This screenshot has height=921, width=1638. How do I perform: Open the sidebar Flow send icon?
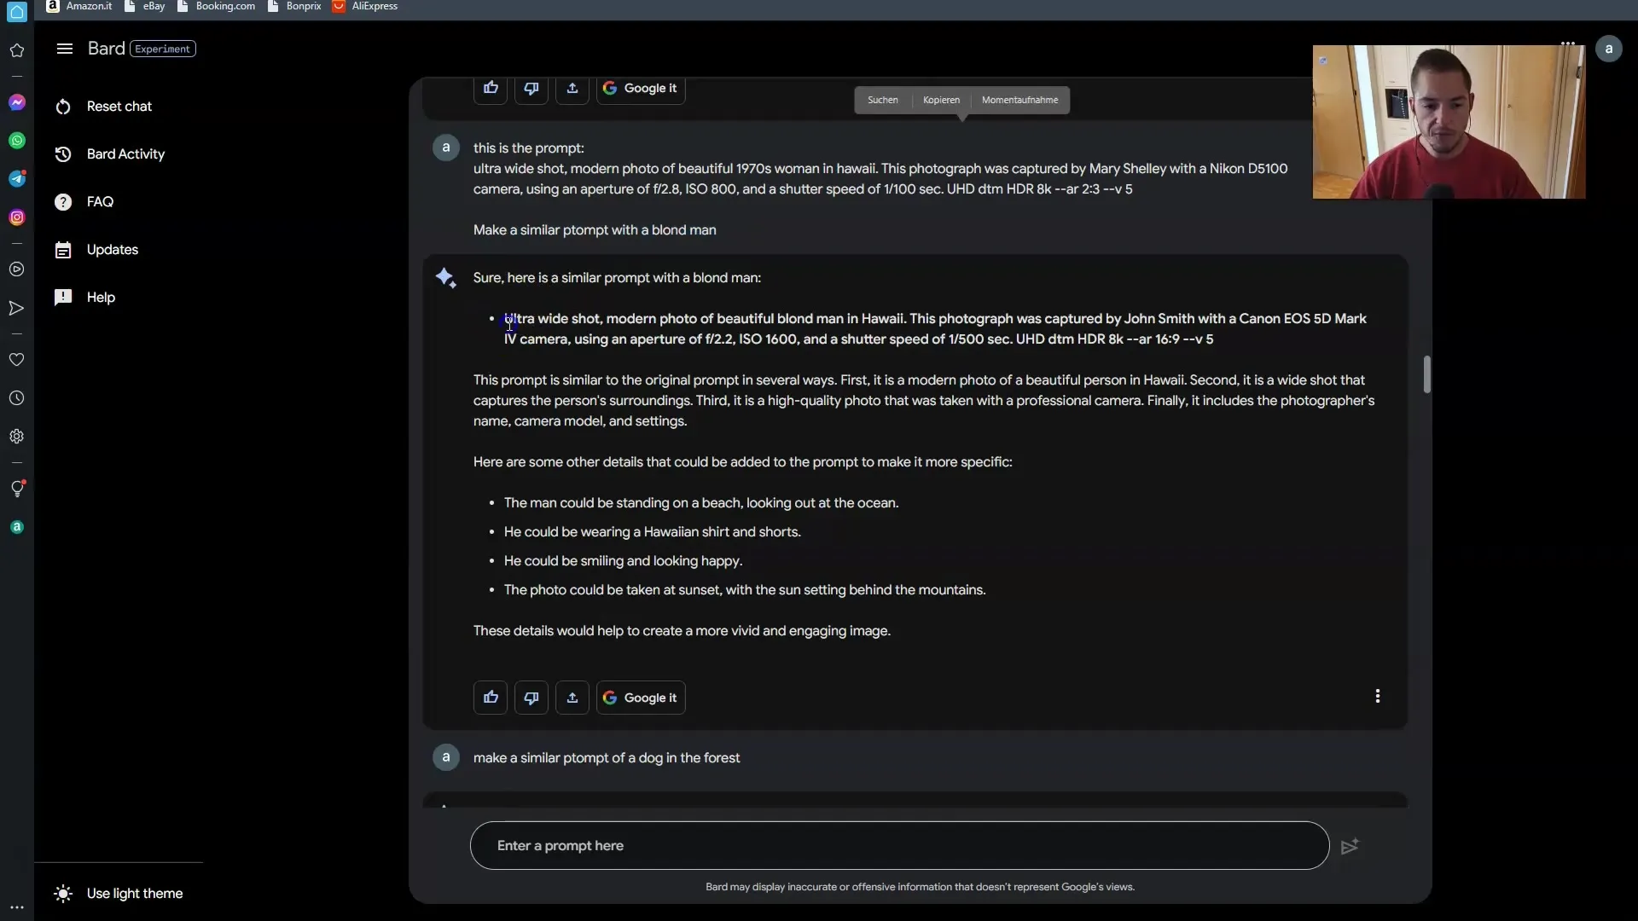tap(17, 308)
